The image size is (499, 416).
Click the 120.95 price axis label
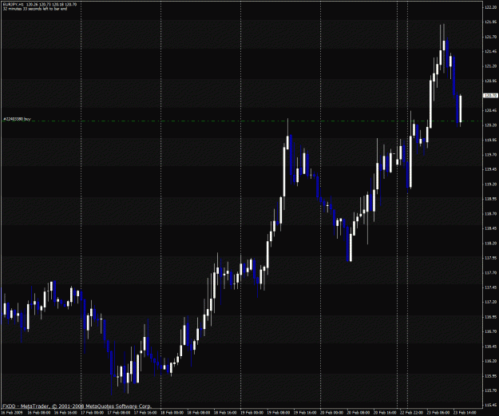[x=490, y=81]
